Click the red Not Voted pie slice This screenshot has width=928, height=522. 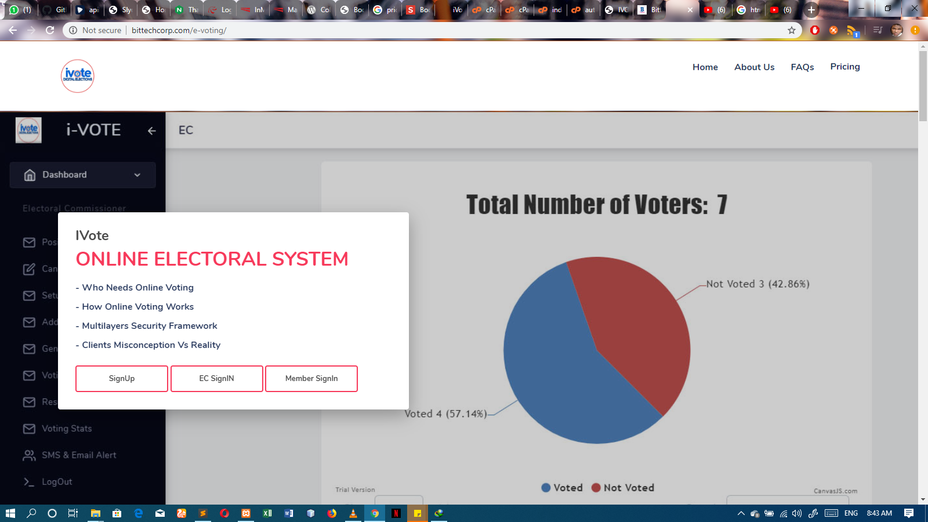click(x=632, y=325)
